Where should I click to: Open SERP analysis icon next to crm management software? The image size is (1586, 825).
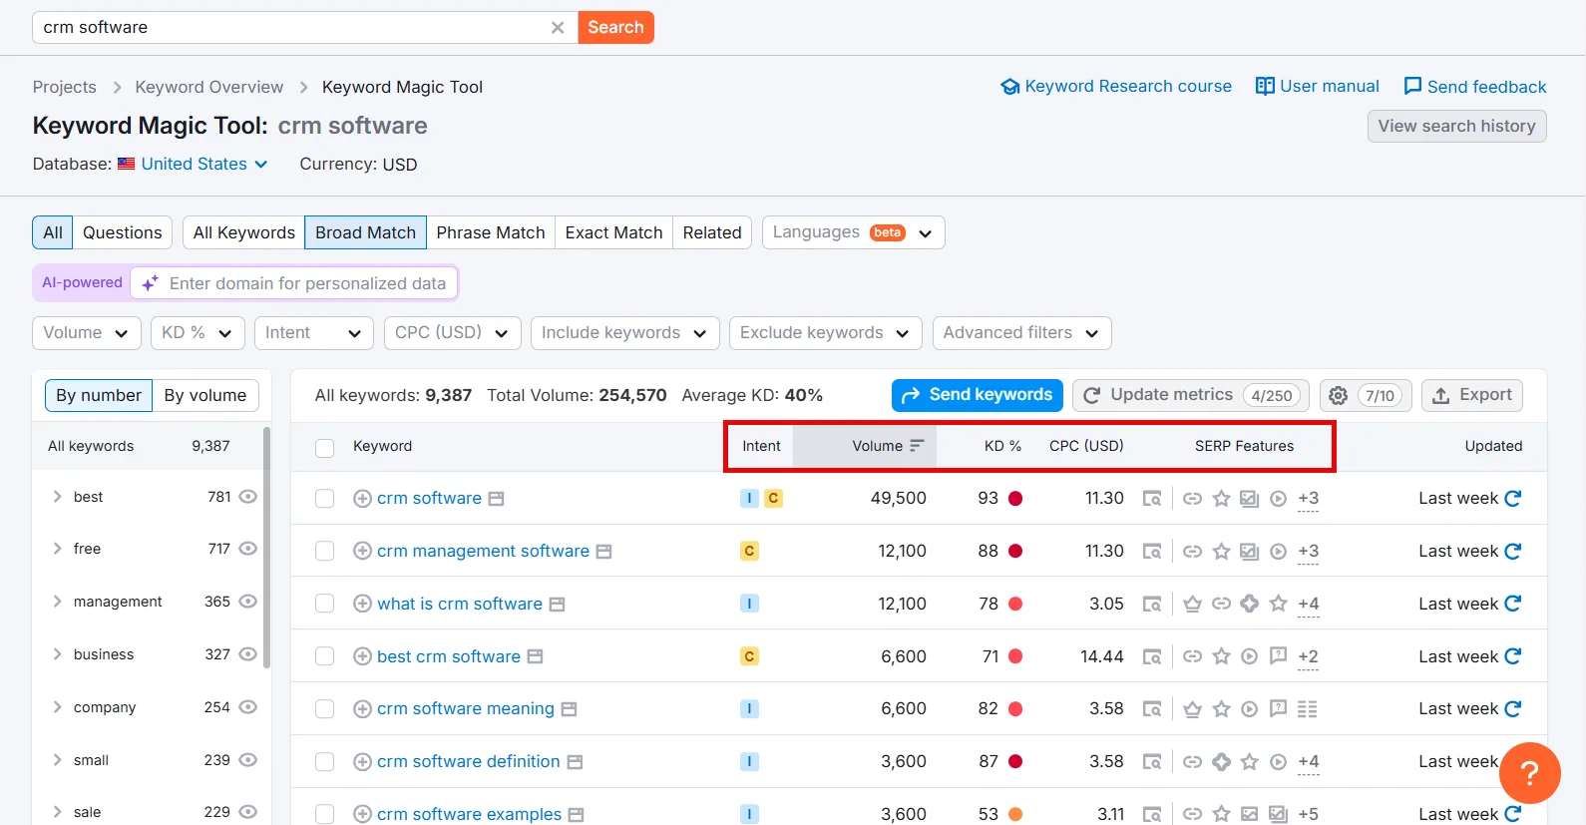(603, 552)
